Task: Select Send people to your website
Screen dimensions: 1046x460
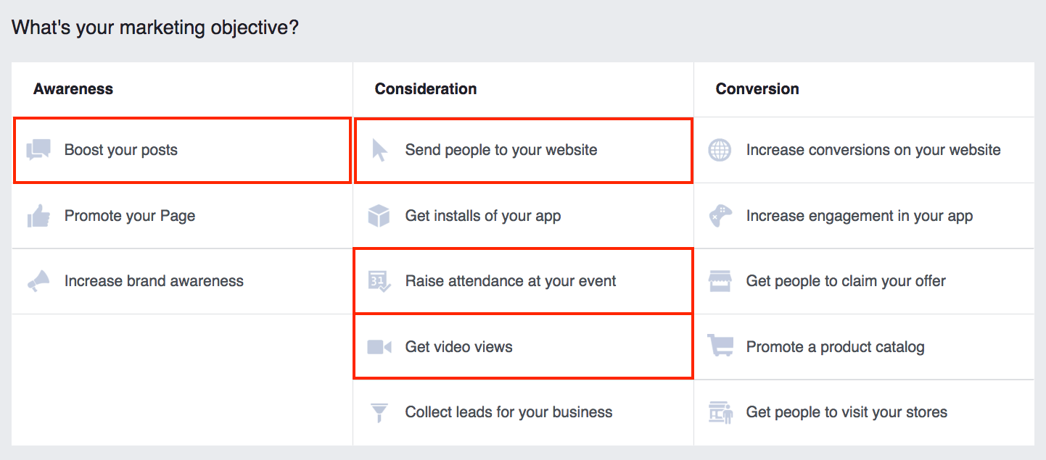Action: pos(501,150)
